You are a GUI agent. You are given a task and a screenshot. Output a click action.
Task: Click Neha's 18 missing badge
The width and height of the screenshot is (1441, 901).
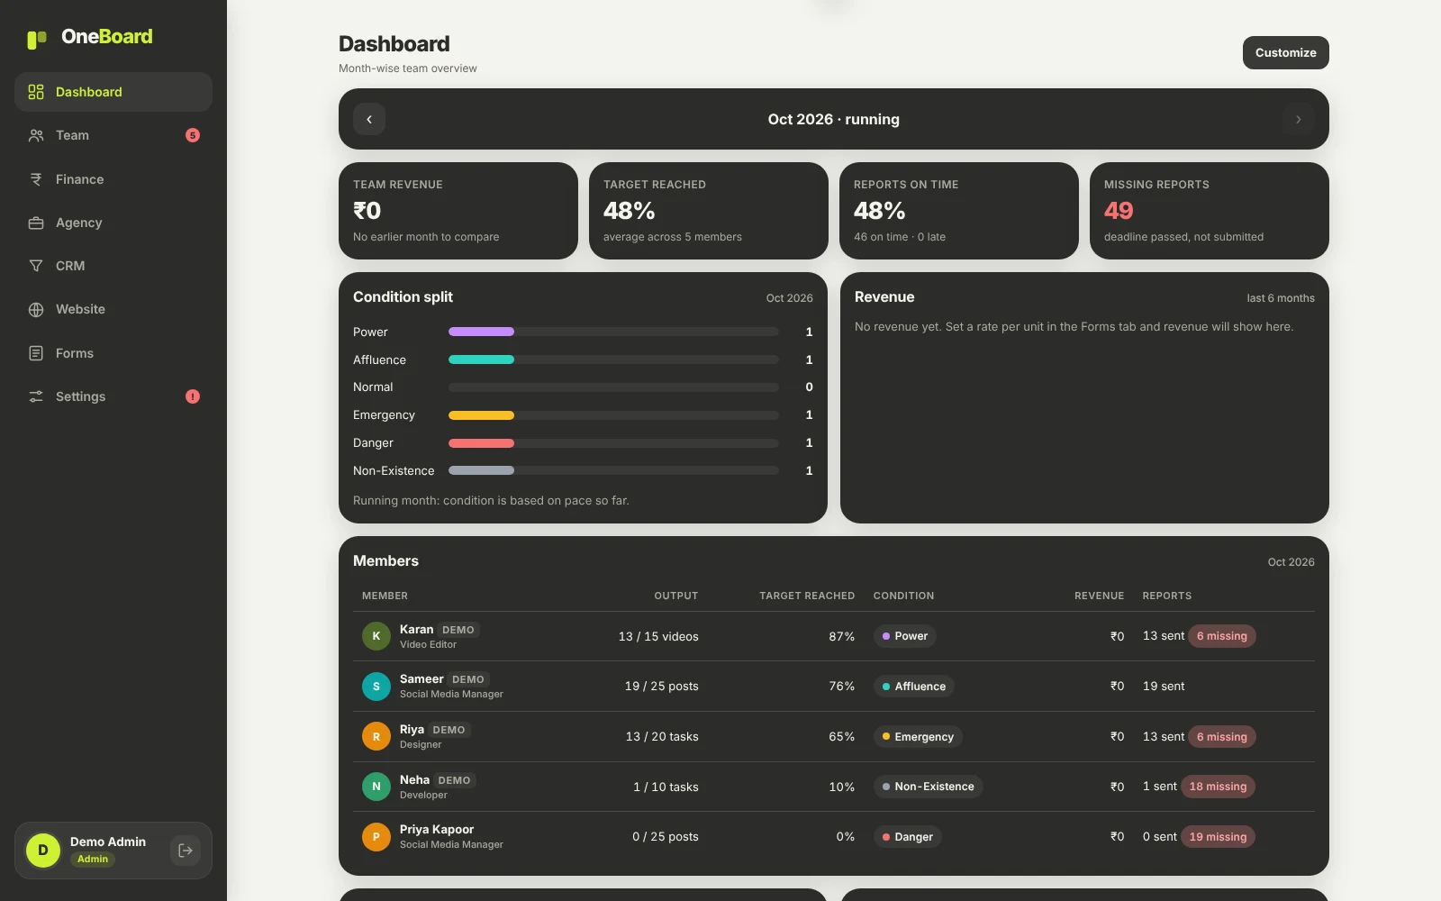coord(1218,787)
